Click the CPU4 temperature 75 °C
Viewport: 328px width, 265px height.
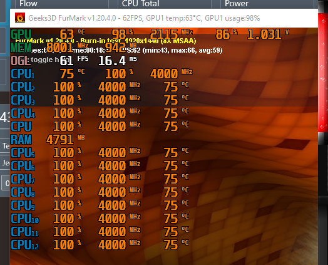coord(177,113)
